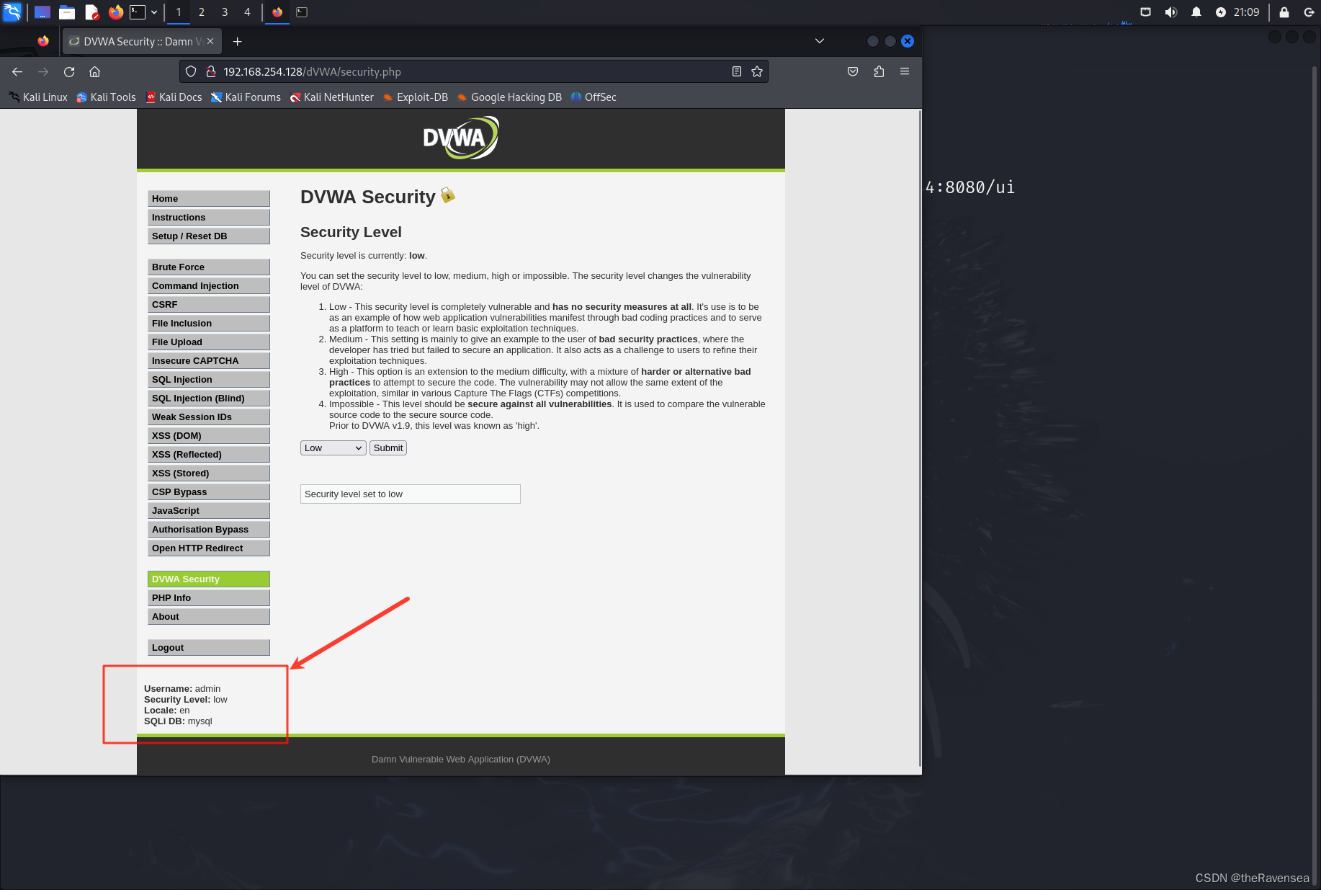Open the Kali NetHunter bookmark

[x=331, y=97]
